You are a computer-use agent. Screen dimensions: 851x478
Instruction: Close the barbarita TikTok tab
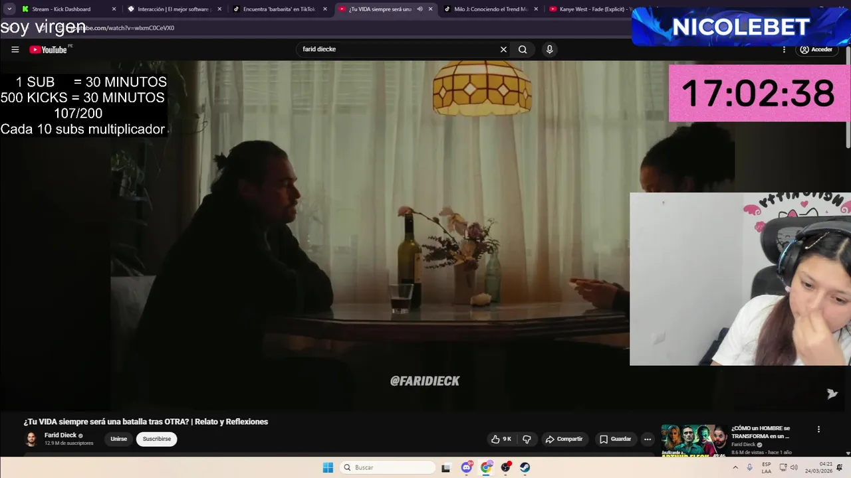click(325, 9)
